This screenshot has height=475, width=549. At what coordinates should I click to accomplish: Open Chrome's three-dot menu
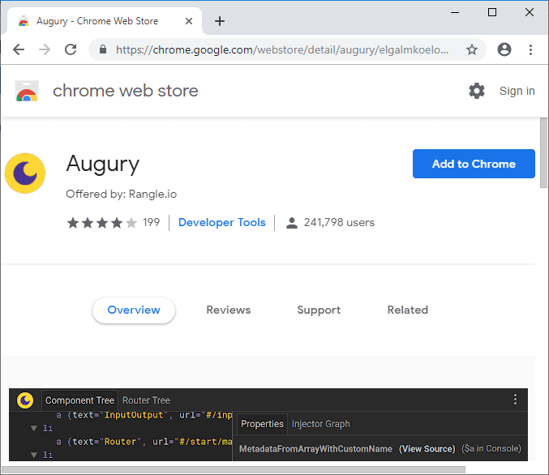click(531, 49)
